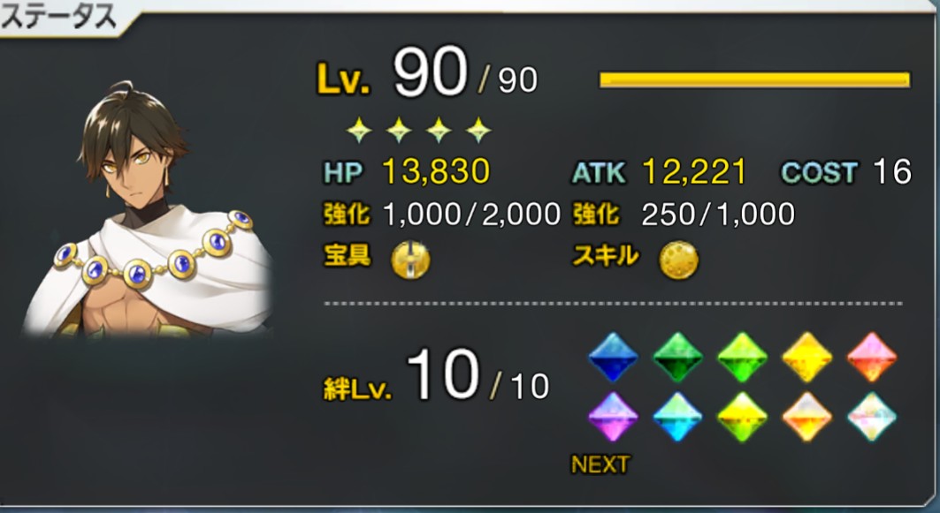Select the cyan bond gem in bottom row
This screenshot has width=940, height=513.
(678, 418)
